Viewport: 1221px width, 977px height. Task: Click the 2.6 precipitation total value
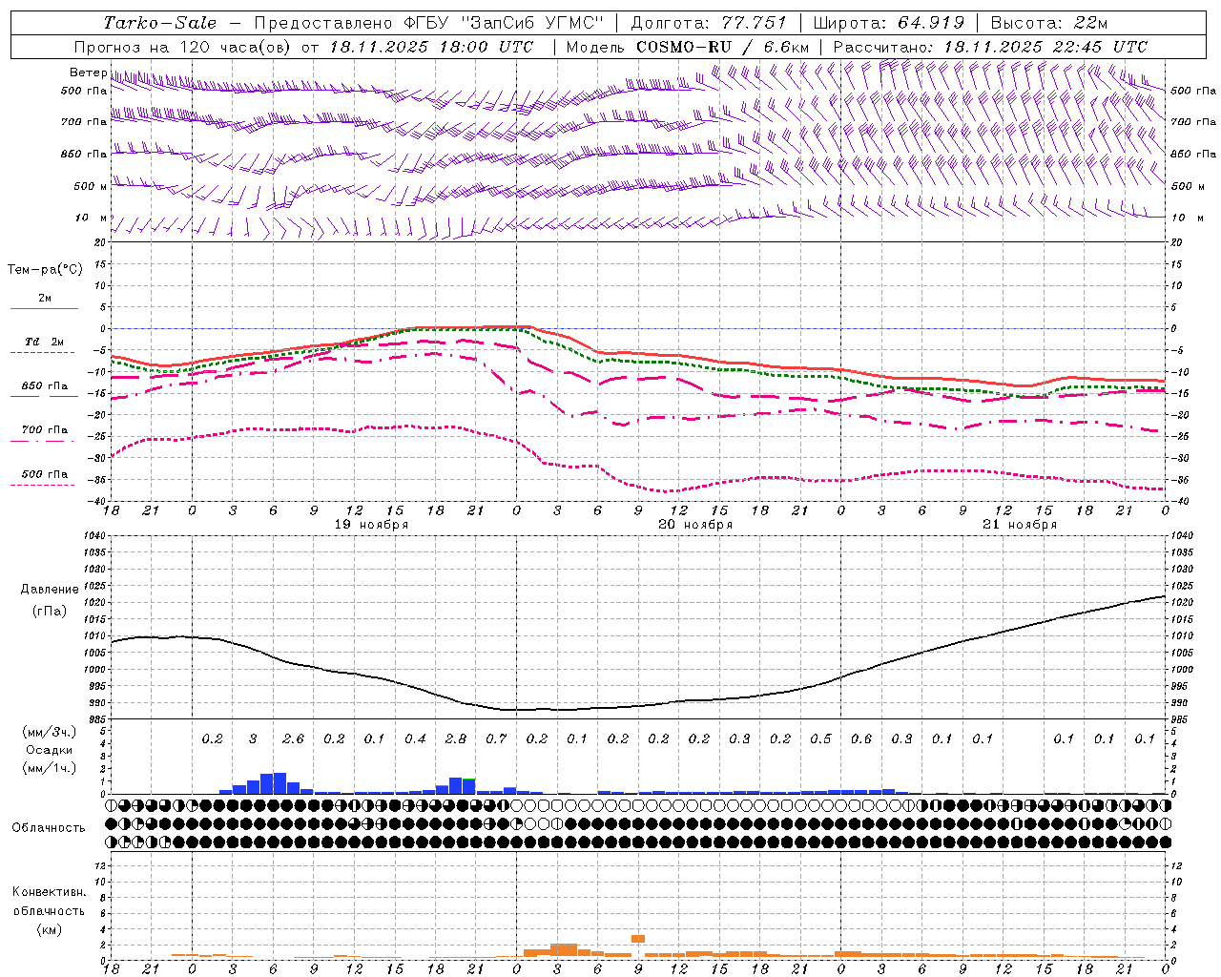[294, 738]
